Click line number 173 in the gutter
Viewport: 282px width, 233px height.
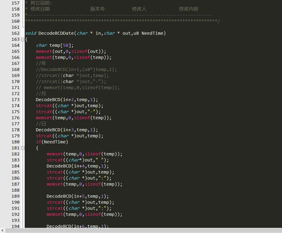[16, 100]
